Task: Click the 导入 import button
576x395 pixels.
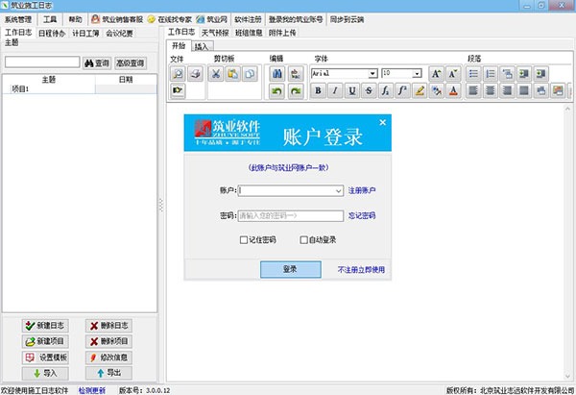Action: click(x=45, y=373)
